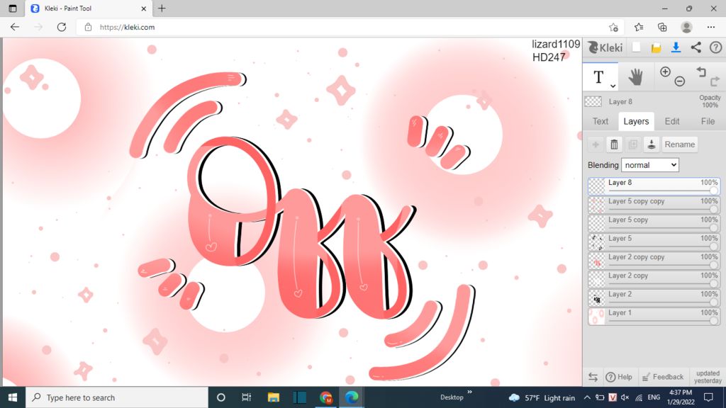This screenshot has height=408, width=726.
Task: Open a new browser tab
Action: click(162, 8)
